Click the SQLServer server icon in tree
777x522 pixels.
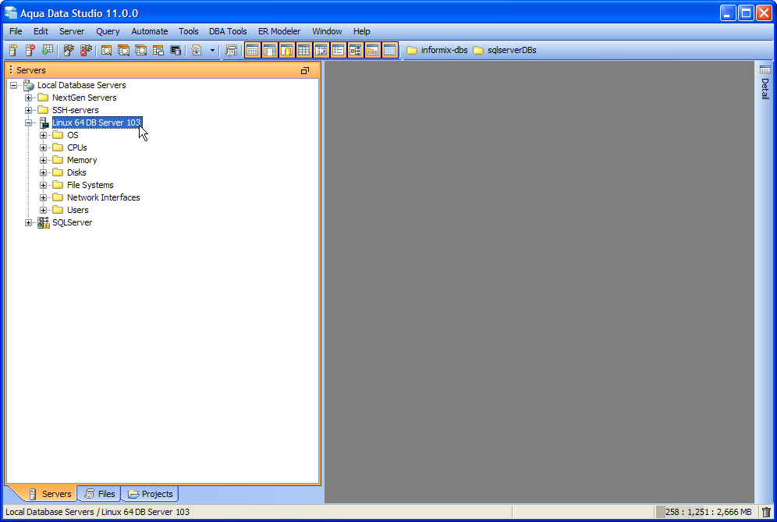pyautogui.click(x=44, y=222)
